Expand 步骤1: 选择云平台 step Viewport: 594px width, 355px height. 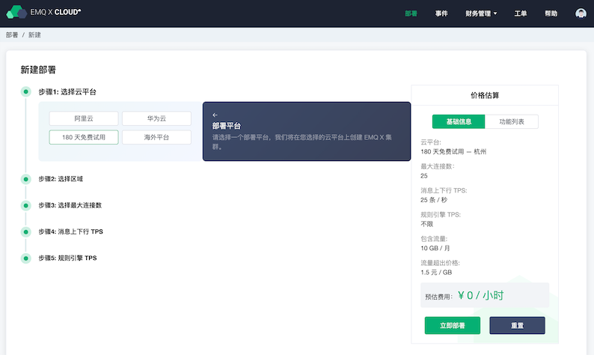(67, 92)
